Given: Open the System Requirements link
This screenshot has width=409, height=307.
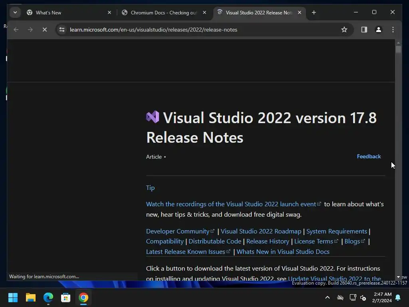Looking at the screenshot, I should [336, 231].
